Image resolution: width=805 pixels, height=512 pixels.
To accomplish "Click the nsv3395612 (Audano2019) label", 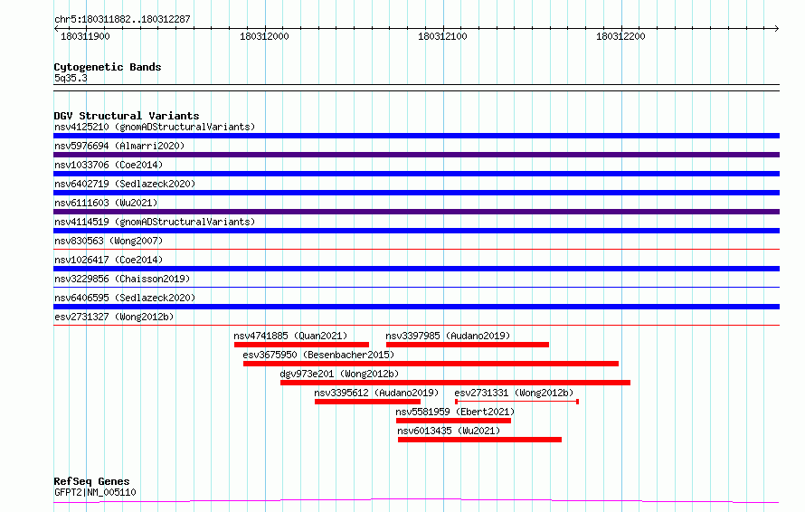I will pyautogui.click(x=376, y=393).
